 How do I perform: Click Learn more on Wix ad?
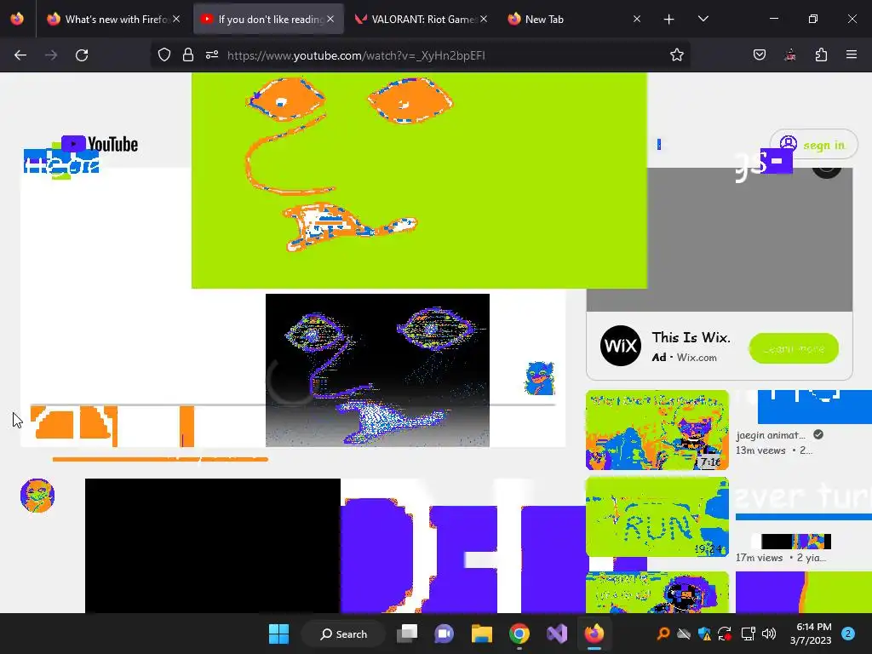(794, 348)
